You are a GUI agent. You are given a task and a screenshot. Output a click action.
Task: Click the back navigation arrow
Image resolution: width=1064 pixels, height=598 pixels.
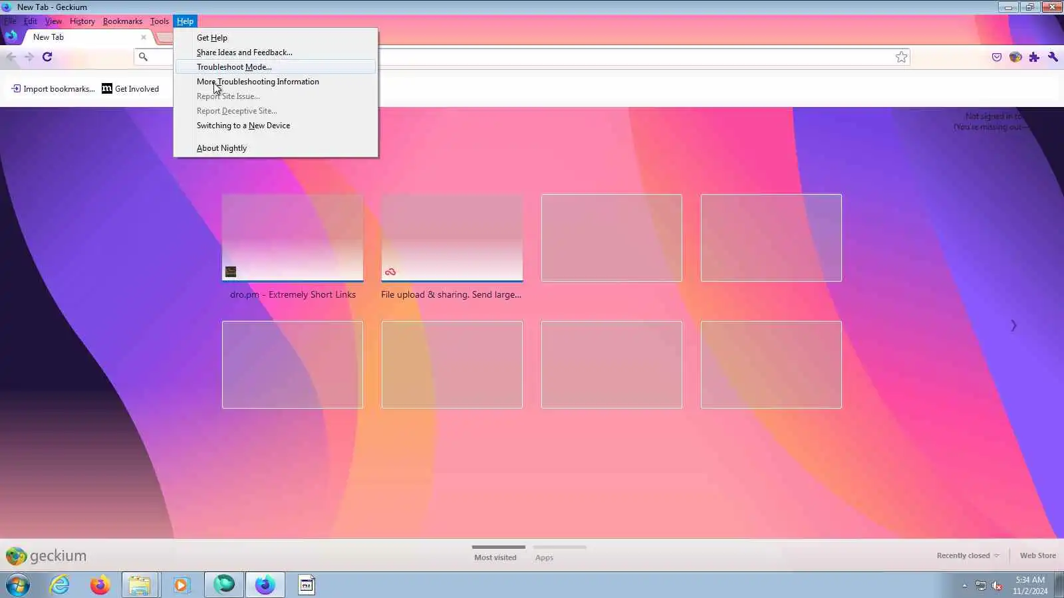point(11,57)
